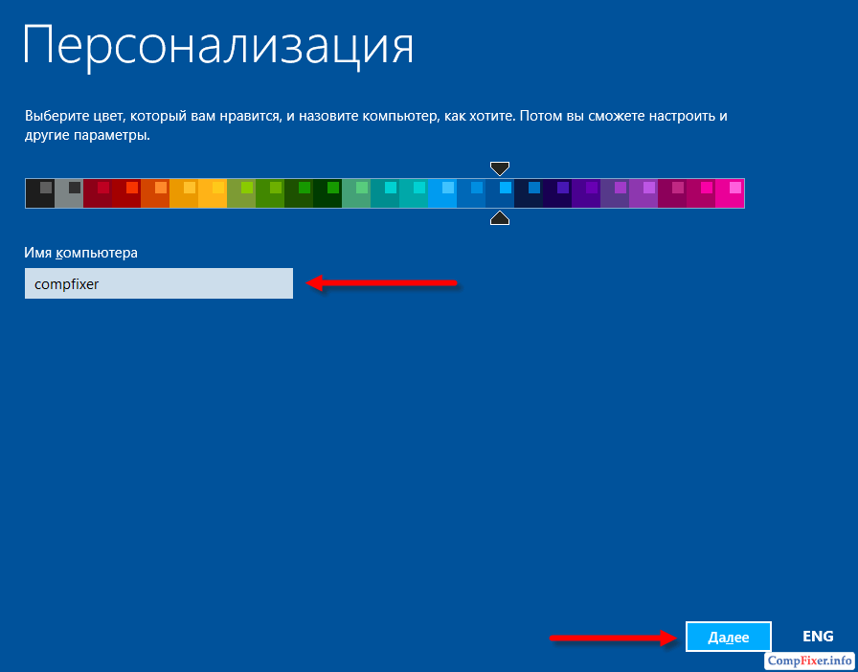The height and width of the screenshot is (672, 858).
Task: Click the upward arrow marker below color strip
Action: coord(500,219)
